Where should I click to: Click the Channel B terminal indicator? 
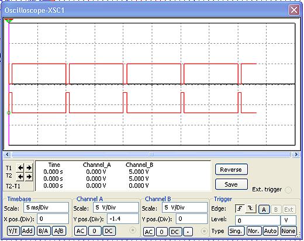[204, 231]
